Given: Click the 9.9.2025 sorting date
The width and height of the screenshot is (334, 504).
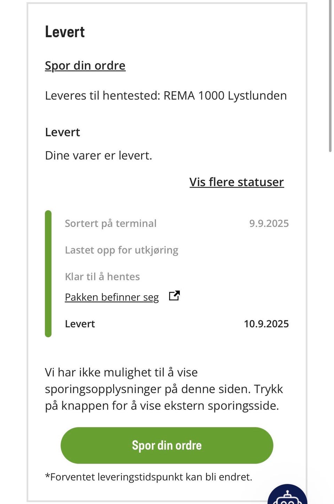Looking at the screenshot, I should click(269, 223).
